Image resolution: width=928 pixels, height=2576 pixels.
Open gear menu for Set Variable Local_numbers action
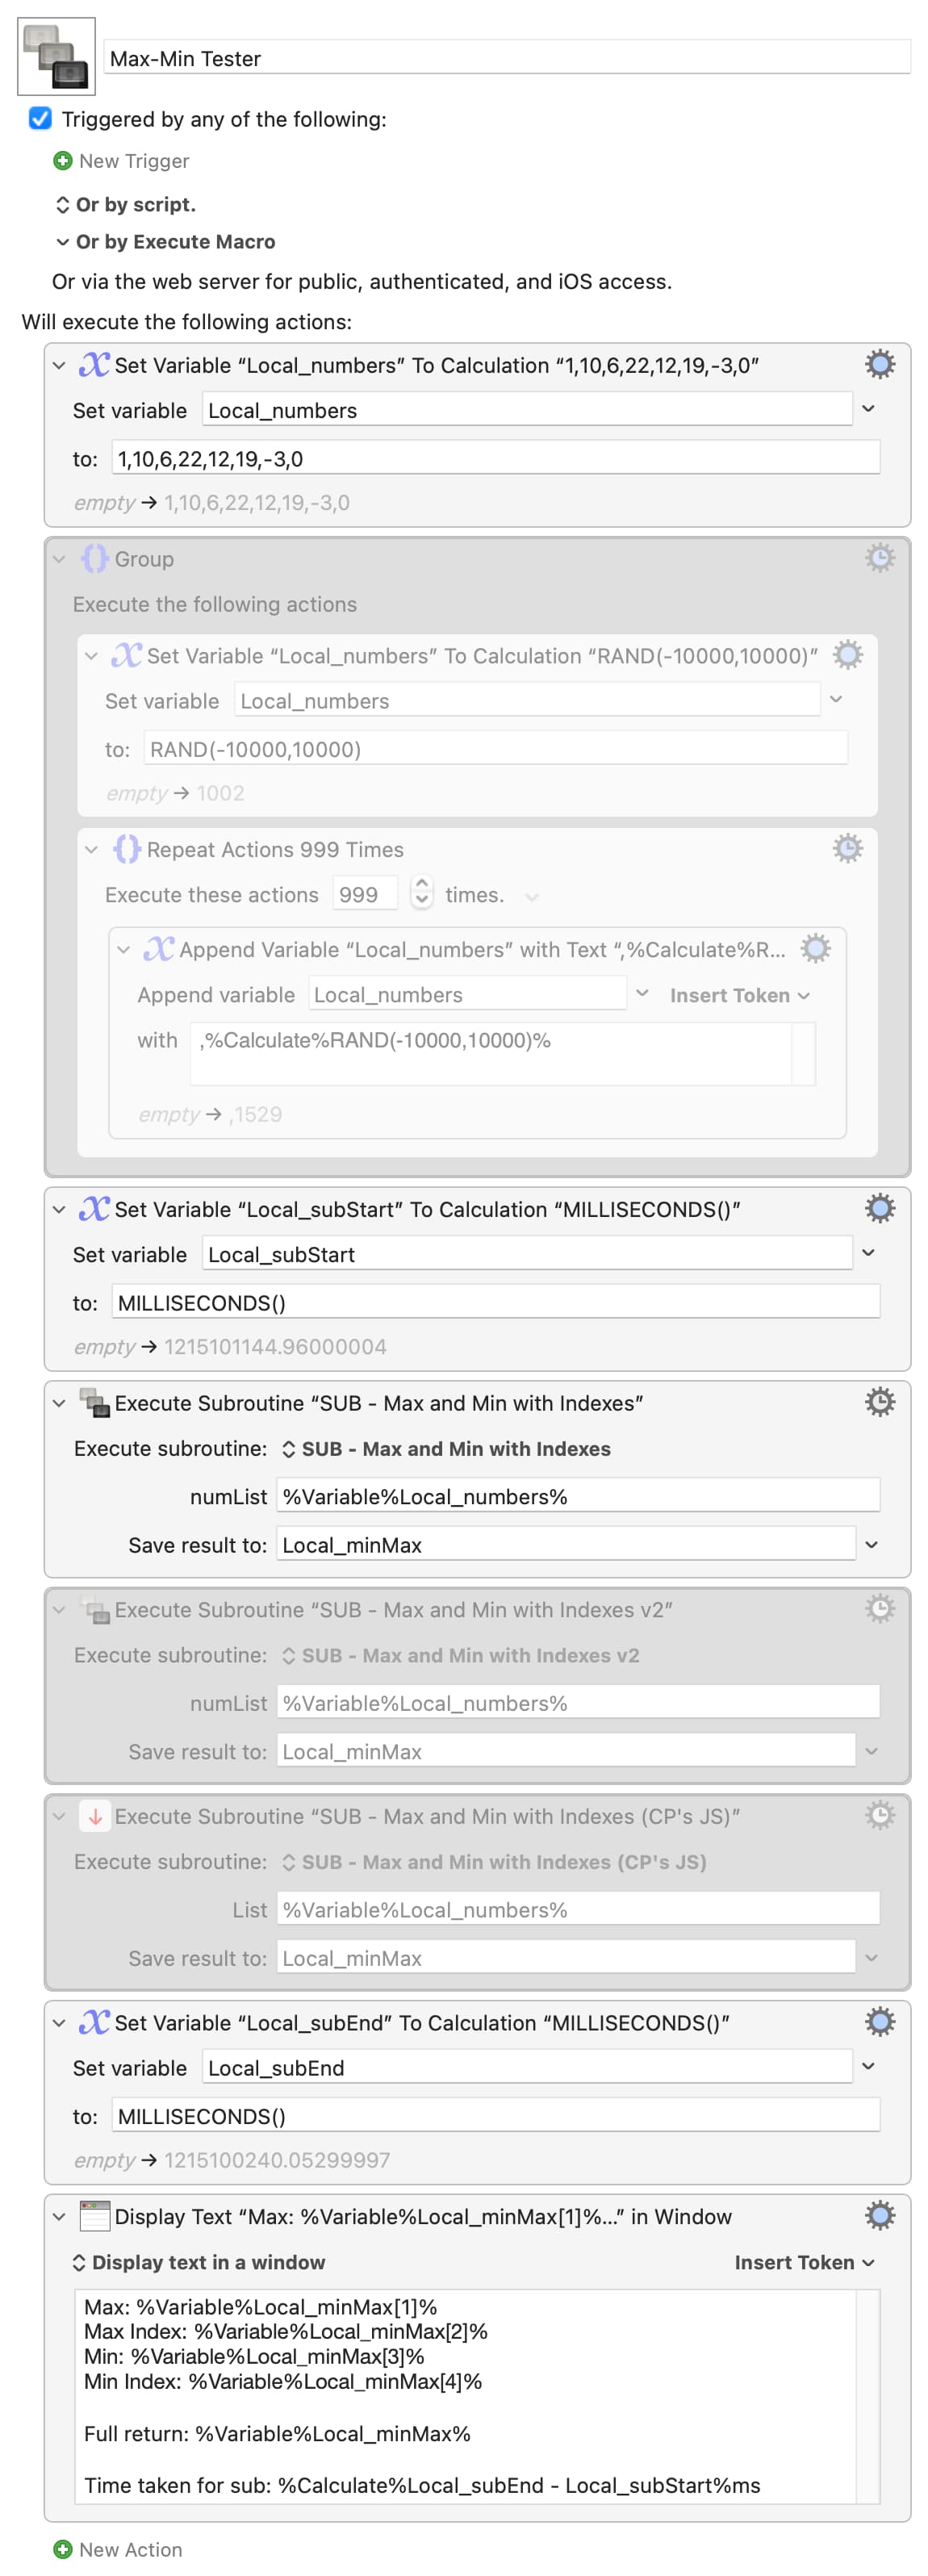point(879,365)
